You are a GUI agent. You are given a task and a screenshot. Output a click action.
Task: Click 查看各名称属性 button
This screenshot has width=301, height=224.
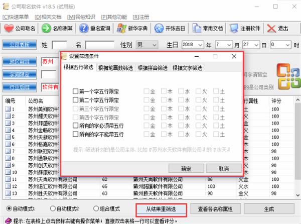pyautogui.click(x=215, y=209)
